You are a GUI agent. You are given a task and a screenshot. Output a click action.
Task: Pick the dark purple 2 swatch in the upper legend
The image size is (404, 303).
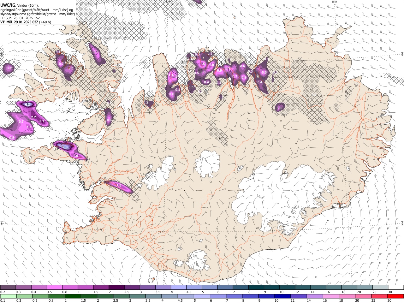click(x=116, y=288)
